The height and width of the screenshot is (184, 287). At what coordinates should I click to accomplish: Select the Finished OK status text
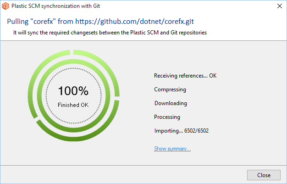(x=73, y=105)
